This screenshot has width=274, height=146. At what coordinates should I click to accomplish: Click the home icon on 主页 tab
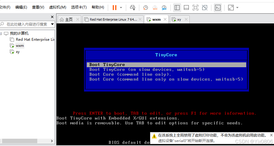tap(62, 19)
